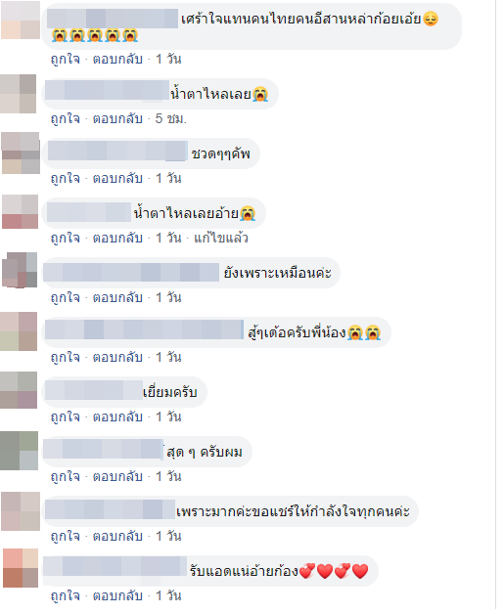Open avatar beside ยังเพราะเหมือนค่ะ comment
This screenshot has height=614, width=504.
point(20,270)
